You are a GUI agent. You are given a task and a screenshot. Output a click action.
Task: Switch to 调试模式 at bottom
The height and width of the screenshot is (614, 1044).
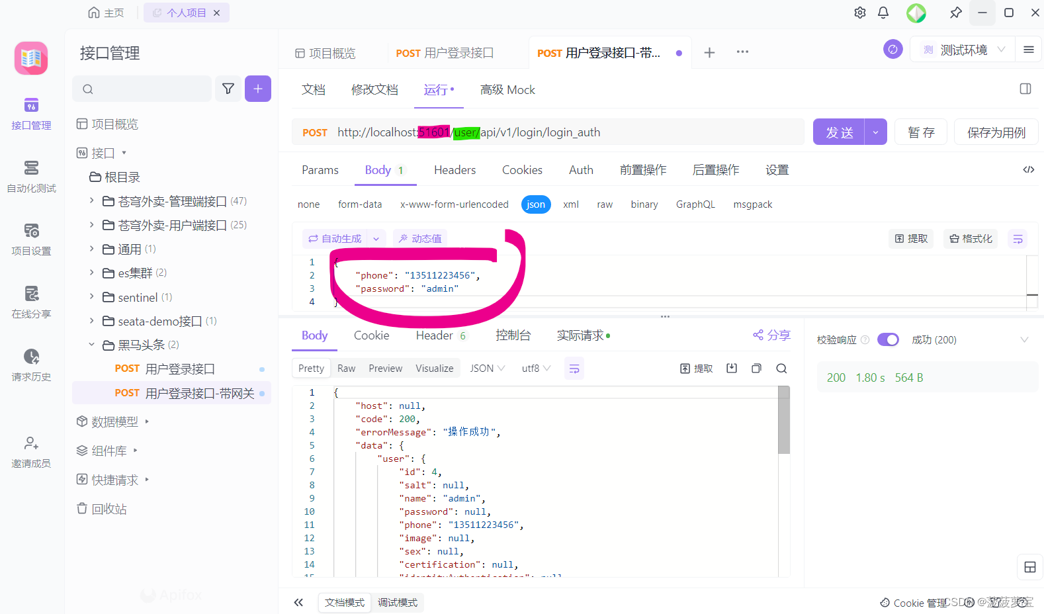(398, 603)
